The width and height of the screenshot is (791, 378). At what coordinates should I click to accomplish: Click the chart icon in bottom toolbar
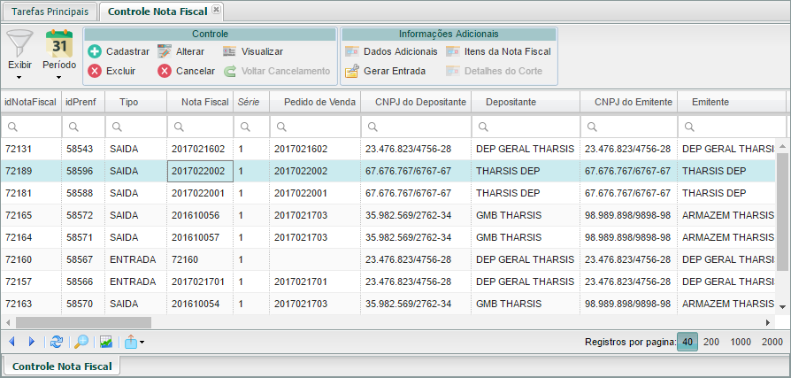pos(105,342)
